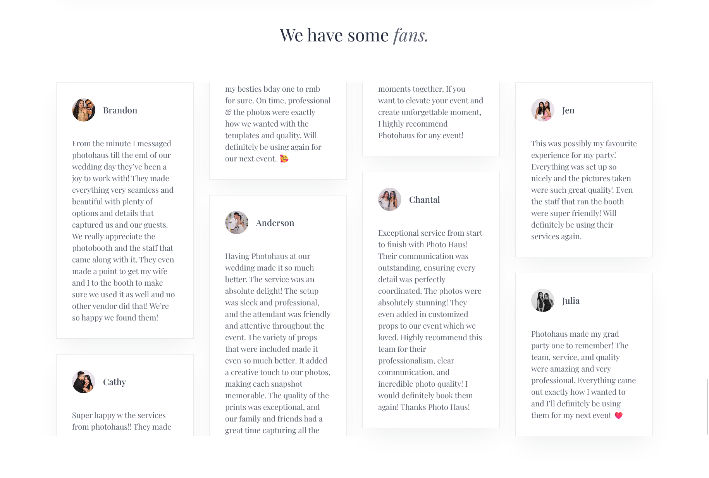This screenshot has width=709, height=478.
Task: Click the smiling-hearts emoji after 'next event.'
Action: (284, 159)
